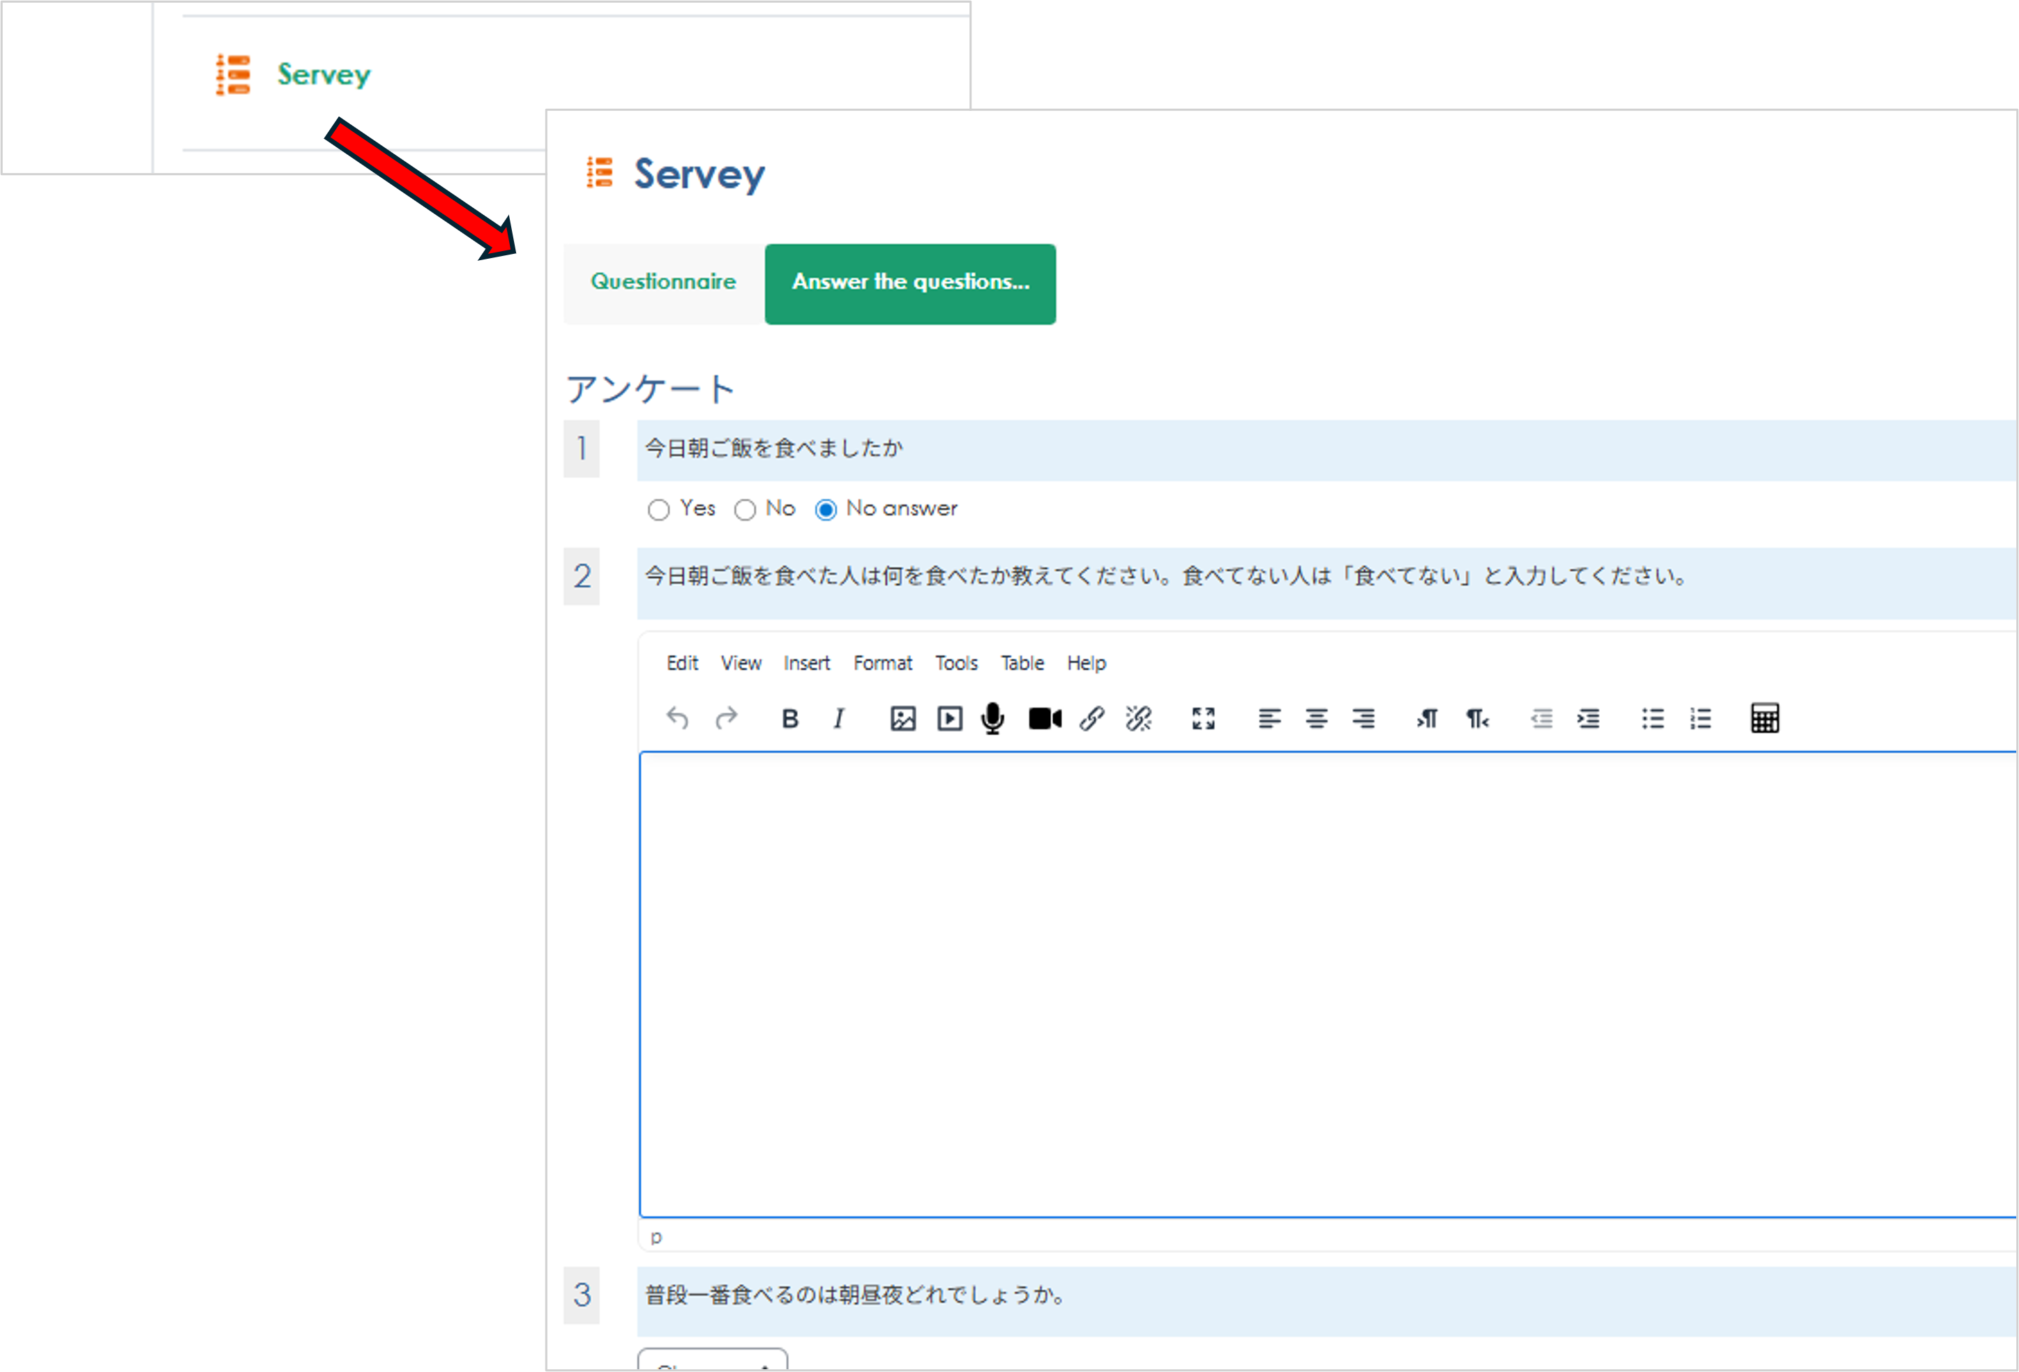The height and width of the screenshot is (1372, 2019).
Task: Open the Format menu in editor
Action: click(882, 664)
